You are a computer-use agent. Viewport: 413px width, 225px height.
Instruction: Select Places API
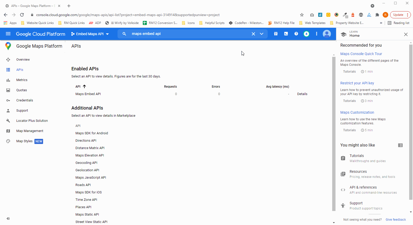83,207
